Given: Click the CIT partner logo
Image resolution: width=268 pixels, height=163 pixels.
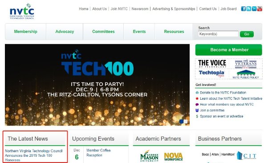Looking at the screenshot, I should 247,155.
